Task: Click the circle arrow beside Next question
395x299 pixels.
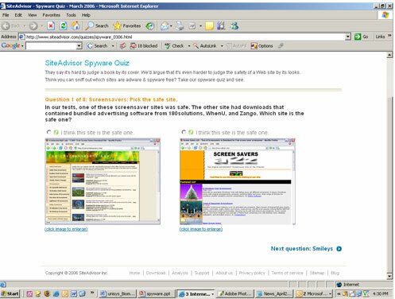Action: coord(339,249)
